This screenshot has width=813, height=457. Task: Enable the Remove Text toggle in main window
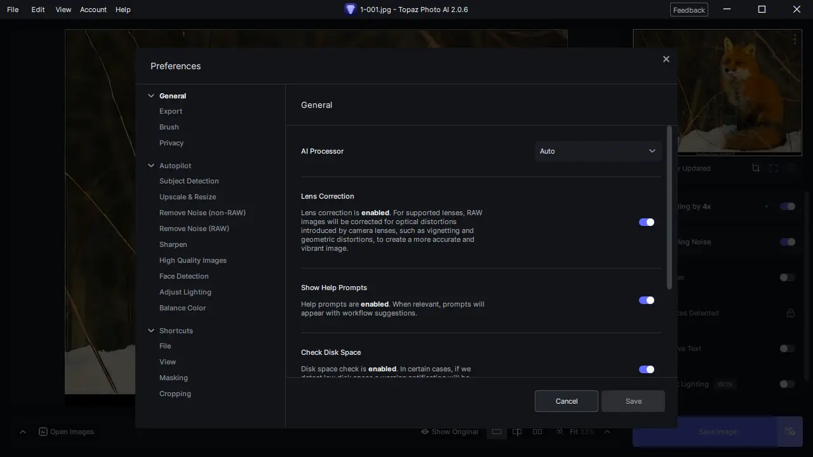coord(788,348)
